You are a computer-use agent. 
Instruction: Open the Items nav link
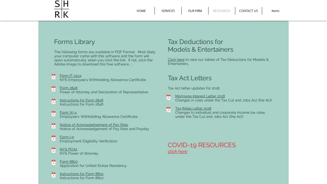point(275,11)
